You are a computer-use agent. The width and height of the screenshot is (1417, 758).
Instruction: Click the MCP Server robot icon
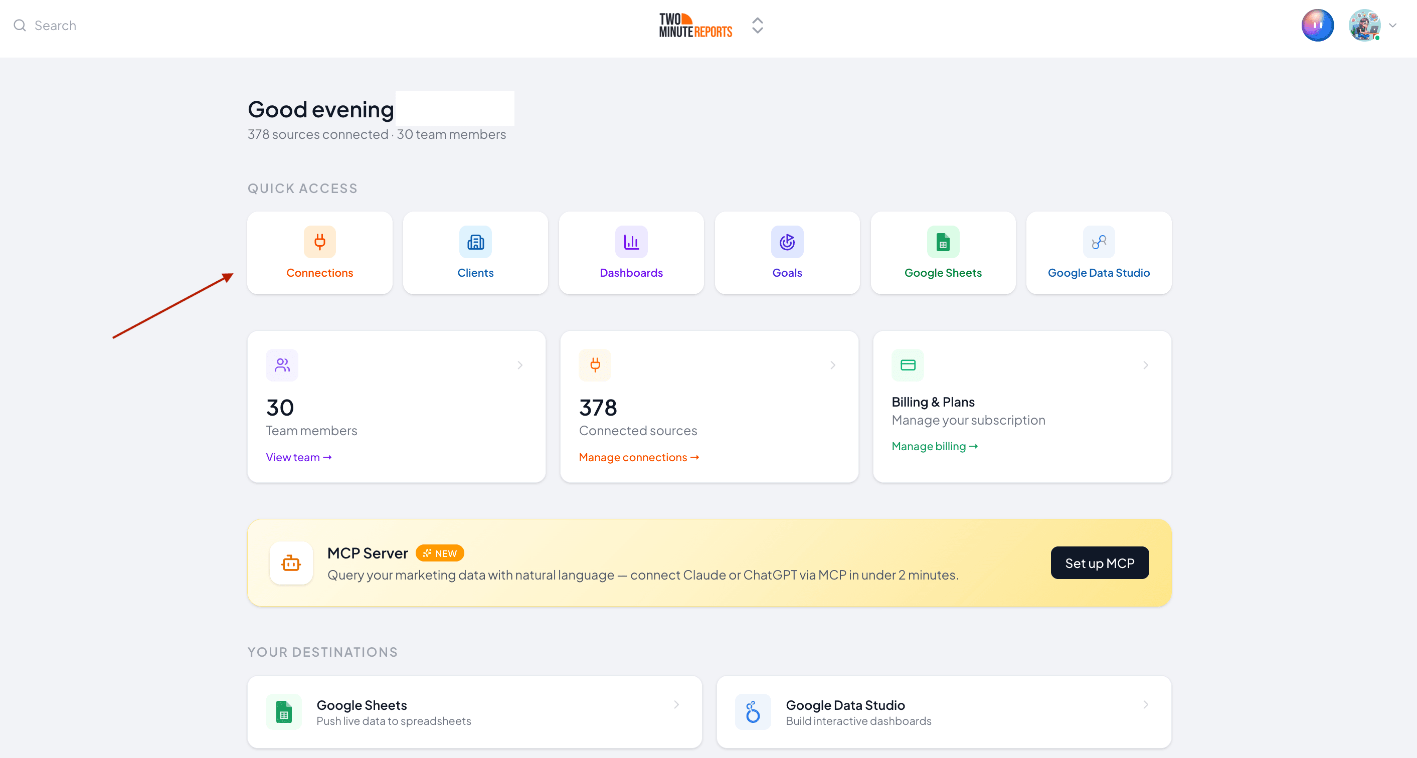[x=291, y=562]
